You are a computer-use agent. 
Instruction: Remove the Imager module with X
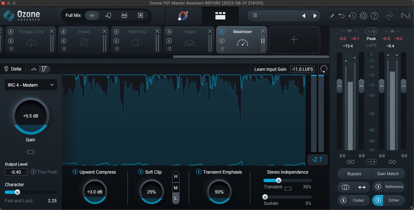click(x=210, y=31)
